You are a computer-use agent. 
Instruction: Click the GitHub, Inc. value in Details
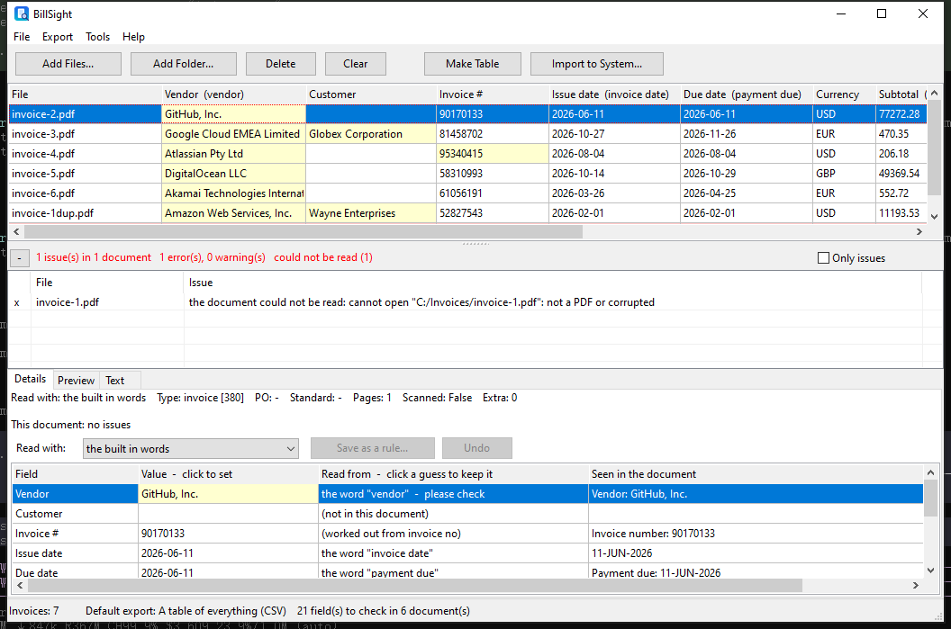tap(228, 494)
